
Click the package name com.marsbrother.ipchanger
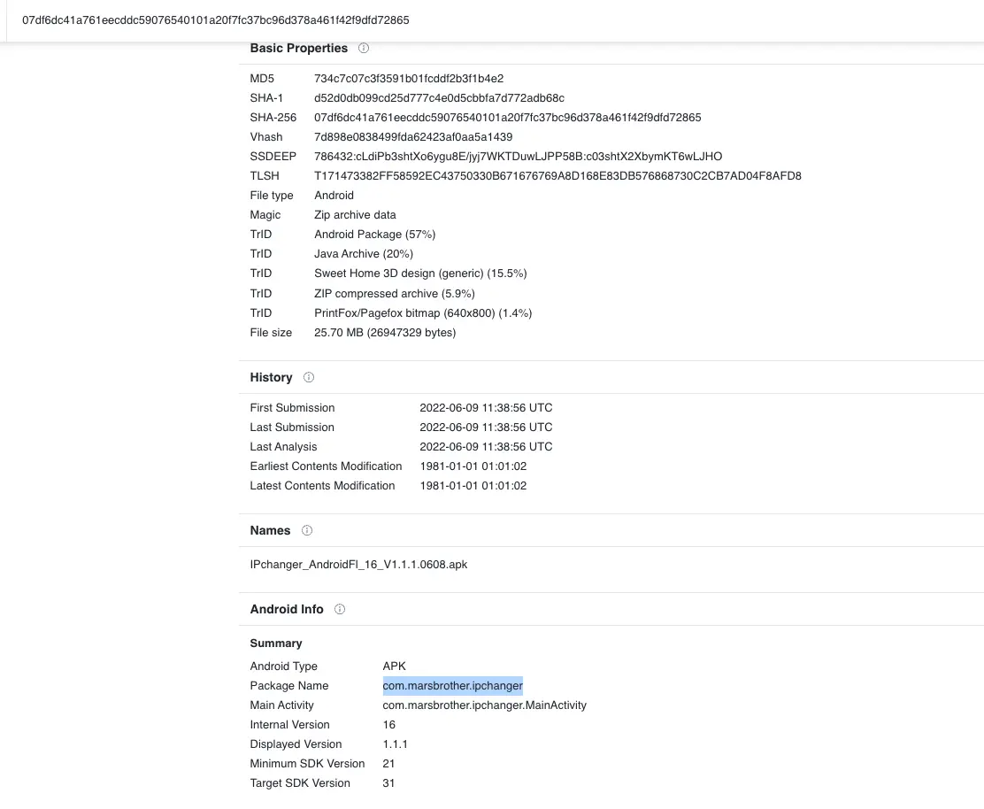click(452, 685)
